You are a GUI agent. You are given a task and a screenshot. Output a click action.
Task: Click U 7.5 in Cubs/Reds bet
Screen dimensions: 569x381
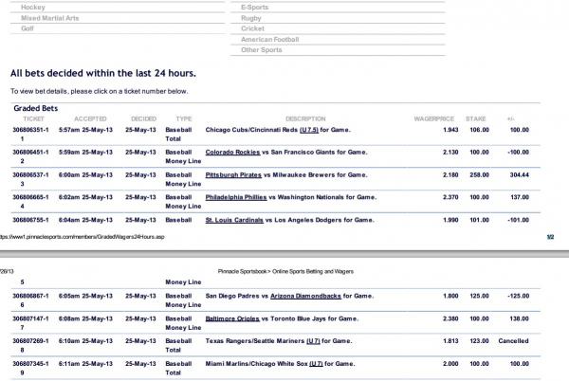337,128
